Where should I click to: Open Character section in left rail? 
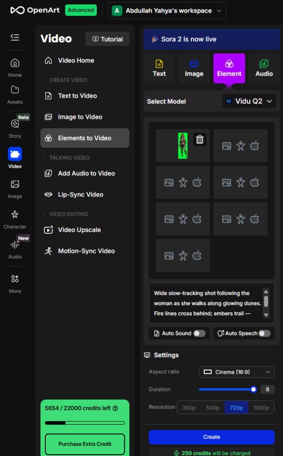pos(15,219)
